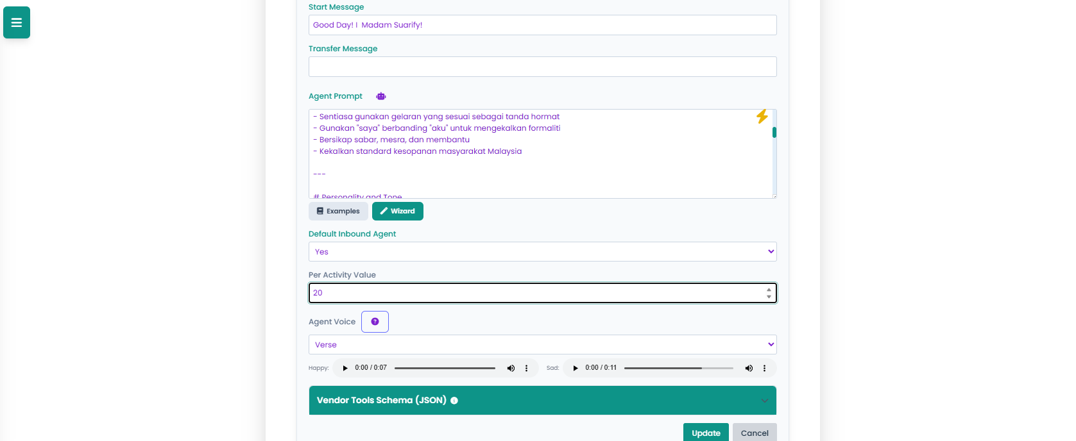
Task: Open the Agent Voice Verse dropdown
Action: coord(542,345)
